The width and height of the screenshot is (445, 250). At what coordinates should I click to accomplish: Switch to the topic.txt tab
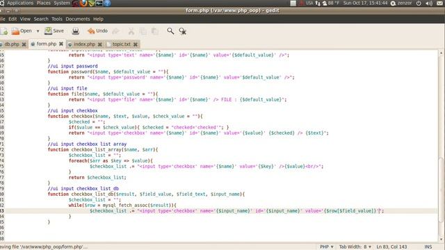click(x=121, y=44)
